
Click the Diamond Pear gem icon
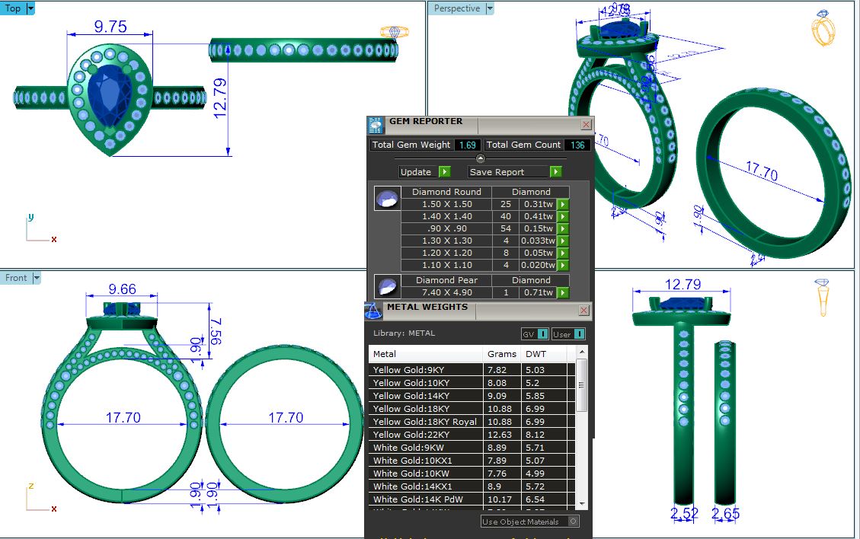click(x=388, y=287)
